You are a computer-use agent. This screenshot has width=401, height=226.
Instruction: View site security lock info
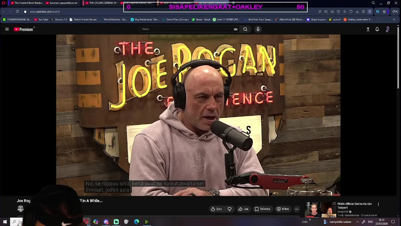(25, 12)
